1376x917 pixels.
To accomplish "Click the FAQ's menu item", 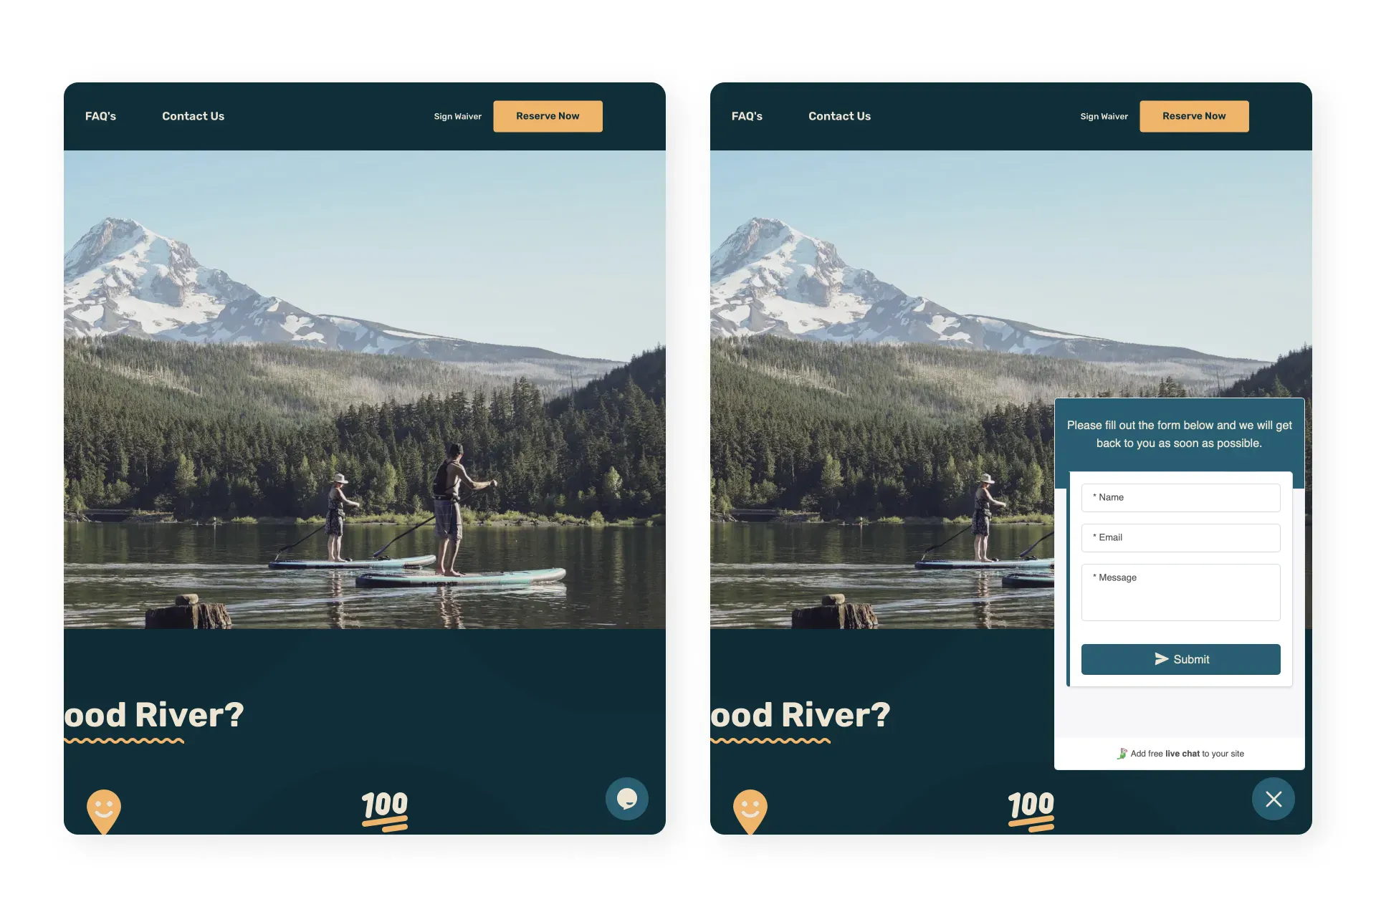I will click(100, 115).
